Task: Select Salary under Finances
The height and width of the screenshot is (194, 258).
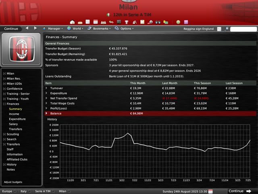Action: pyautogui.click(x=13, y=124)
